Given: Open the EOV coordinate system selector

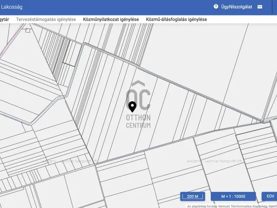Looking at the screenshot, I should tap(270, 196).
